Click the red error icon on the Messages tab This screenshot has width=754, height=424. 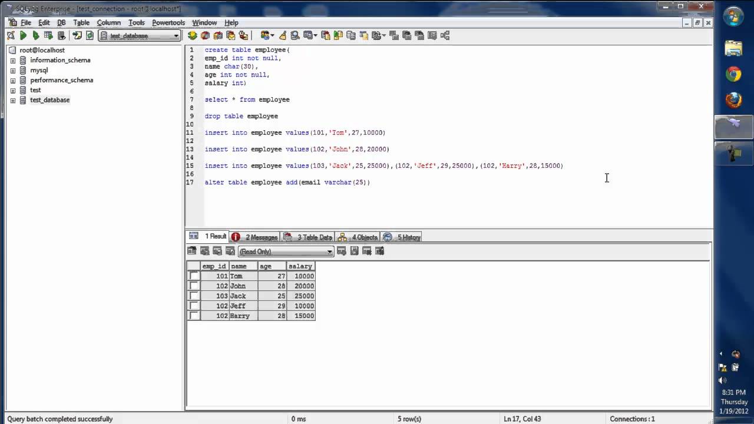pos(236,237)
